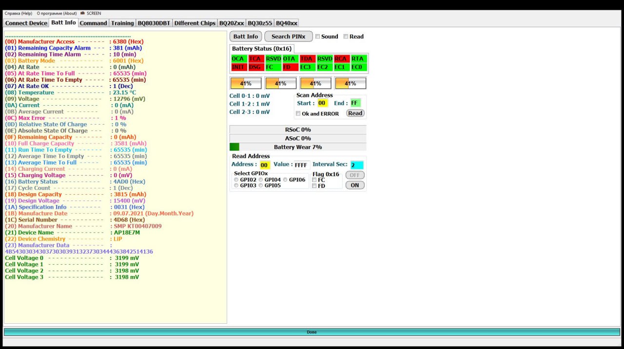
Task: Click the DSG status flag
Action: (256, 67)
